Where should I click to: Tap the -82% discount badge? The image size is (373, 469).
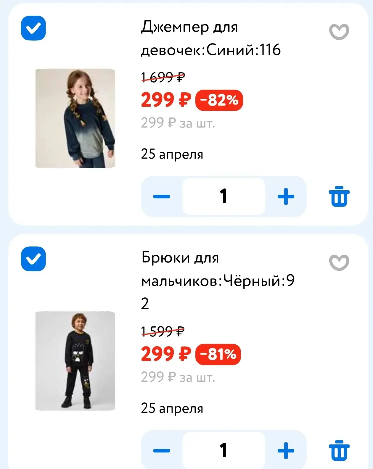click(x=219, y=100)
